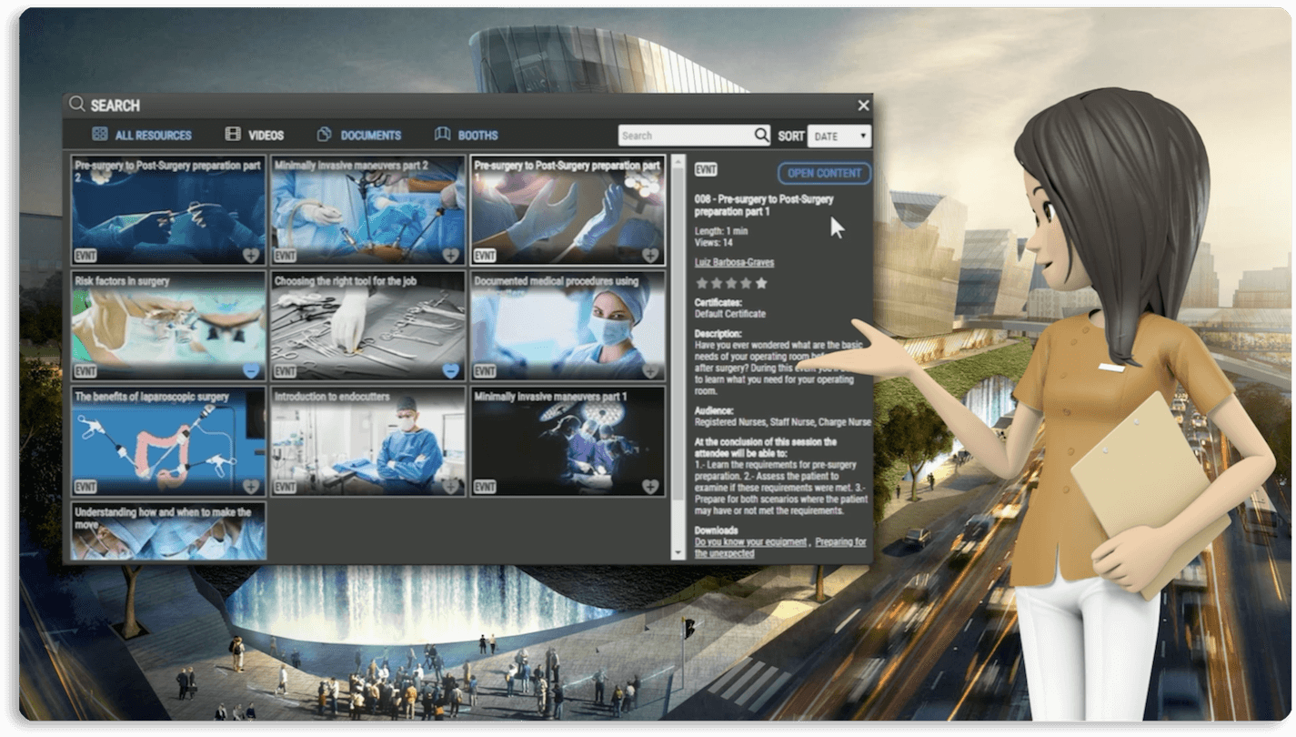Click the resource search input field
This screenshot has height=737, width=1296.
(685, 136)
